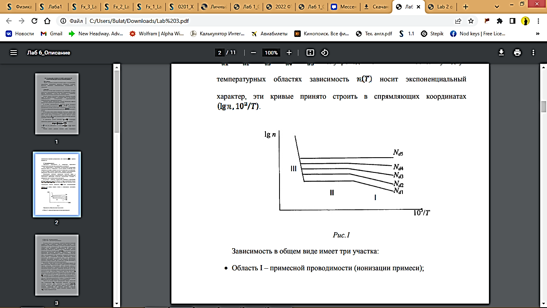Switch to the Физика tab

[x=18, y=7]
